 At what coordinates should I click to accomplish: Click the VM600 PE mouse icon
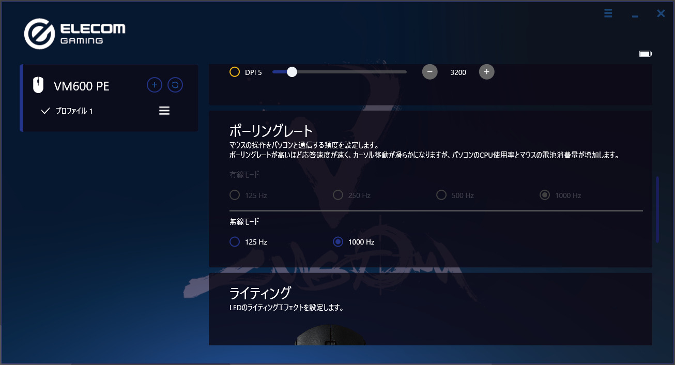click(x=38, y=85)
